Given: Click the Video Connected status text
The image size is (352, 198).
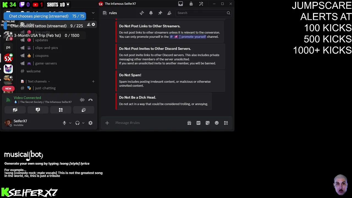Looking at the screenshot, I should pyautogui.click(x=27, y=98).
